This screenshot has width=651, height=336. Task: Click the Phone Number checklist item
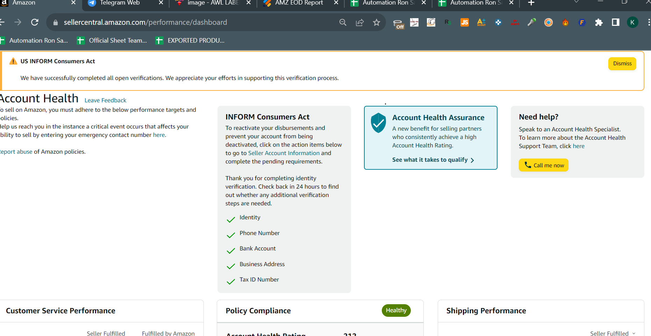point(259,233)
